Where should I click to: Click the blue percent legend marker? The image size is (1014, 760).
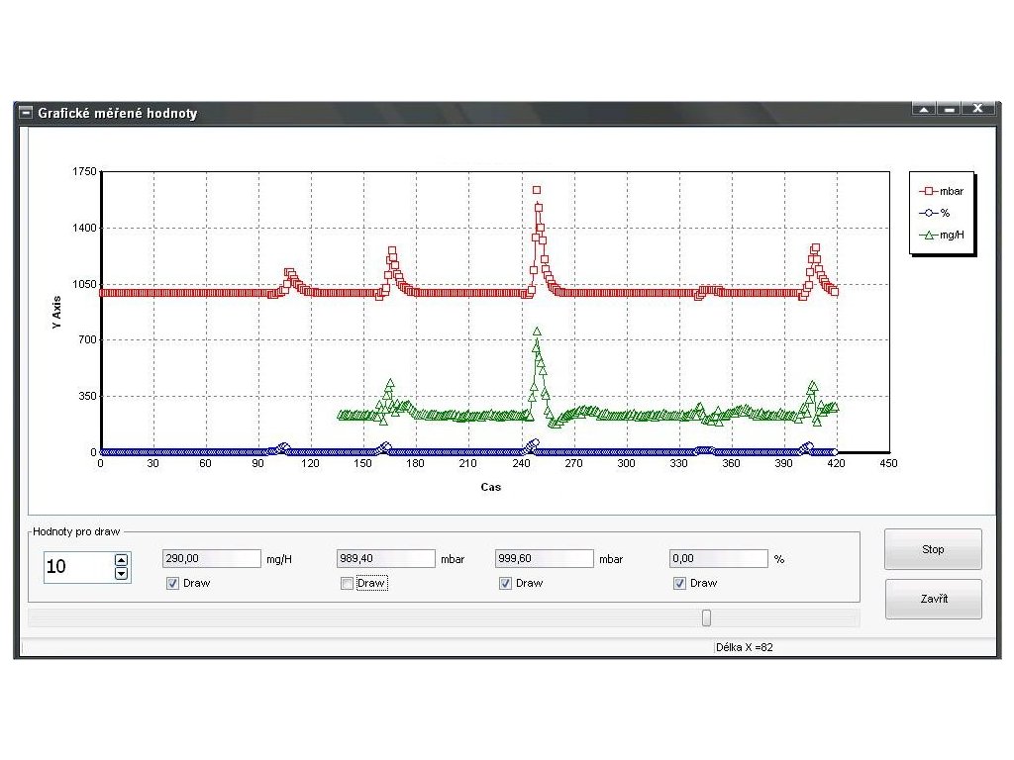tap(928, 213)
